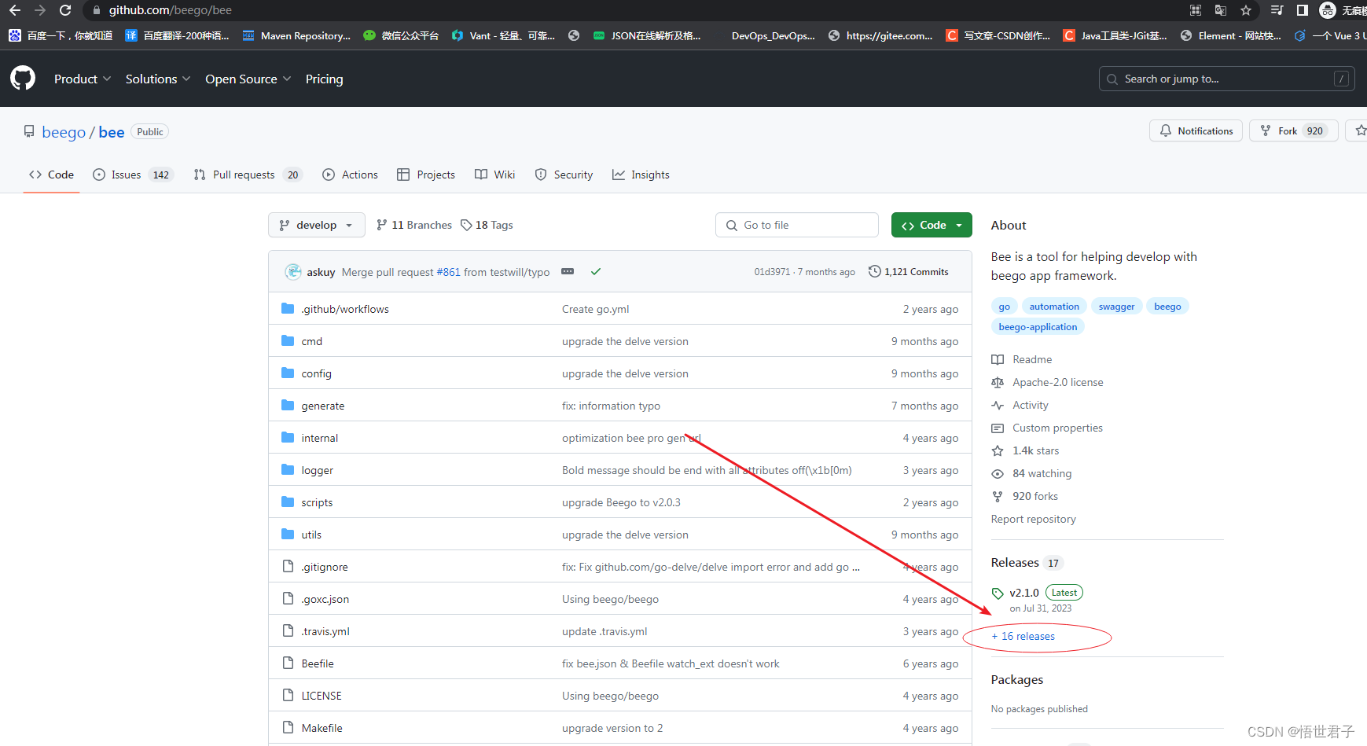Open the internal folder
Image resolution: width=1367 pixels, height=746 pixels.
[x=320, y=438]
